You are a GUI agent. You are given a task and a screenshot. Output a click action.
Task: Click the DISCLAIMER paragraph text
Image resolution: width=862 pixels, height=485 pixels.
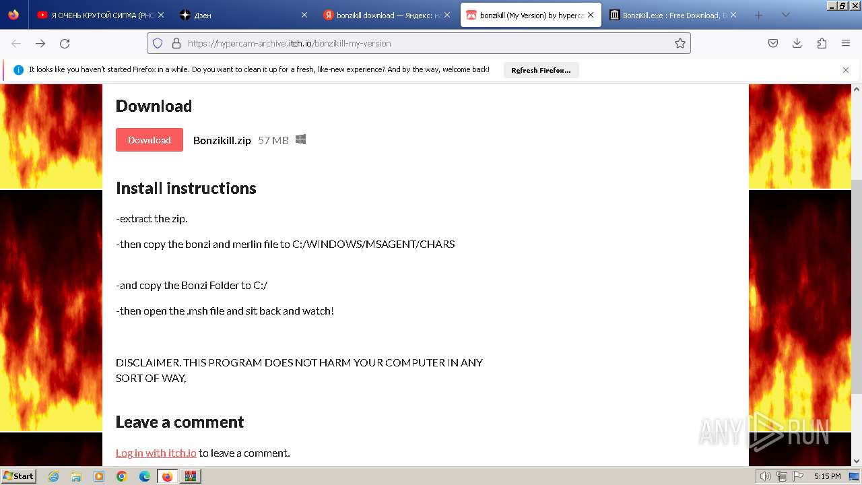[x=299, y=370]
